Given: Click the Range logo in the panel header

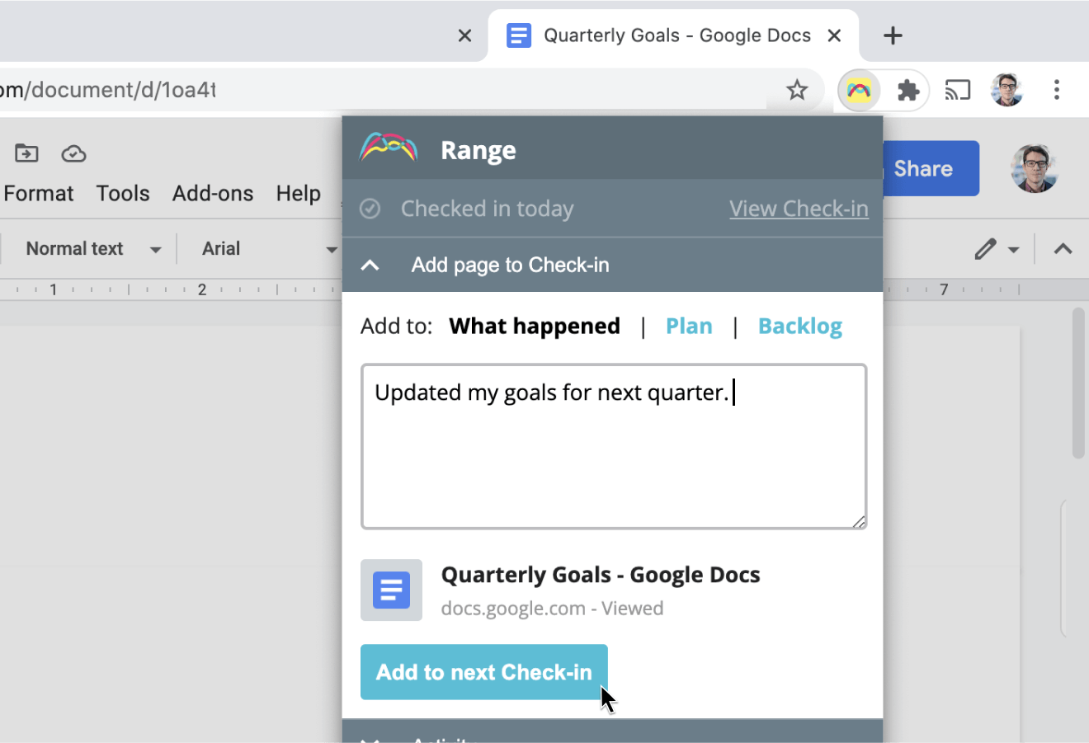Looking at the screenshot, I should point(388,149).
